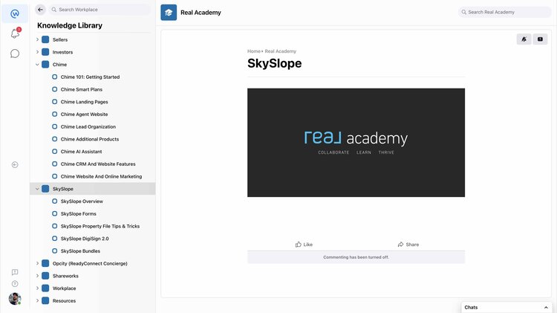Open the Workplace home logo icon
557x313 pixels.
pyautogui.click(x=15, y=14)
